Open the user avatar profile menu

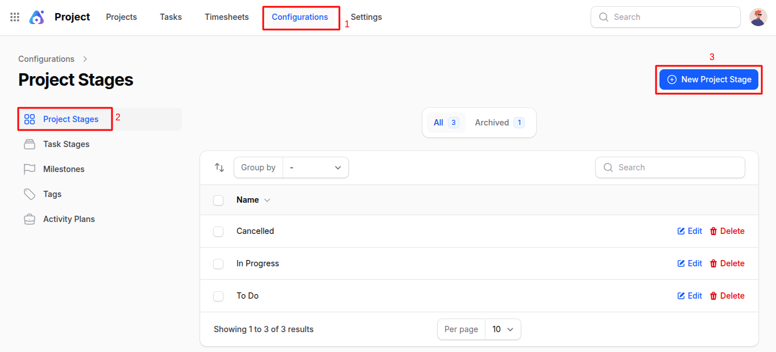758,17
